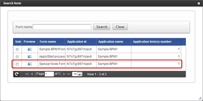The width and height of the screenshot is (203, 101).
Task: Go to next page arrow
Action: click(x=64, y=74)
